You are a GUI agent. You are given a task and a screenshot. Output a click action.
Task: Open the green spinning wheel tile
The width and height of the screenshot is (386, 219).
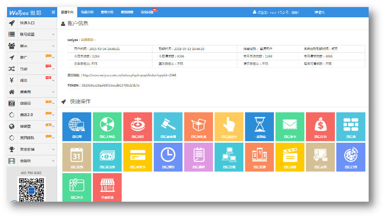point(107,127)
